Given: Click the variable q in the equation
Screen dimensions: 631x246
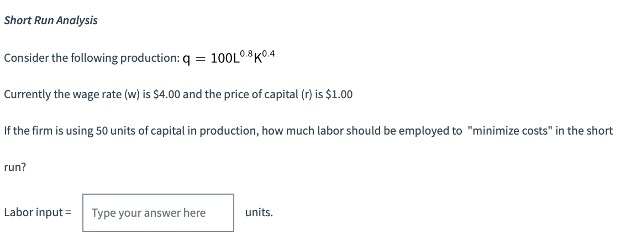Looking at the screenshot, I should (186, 58).
